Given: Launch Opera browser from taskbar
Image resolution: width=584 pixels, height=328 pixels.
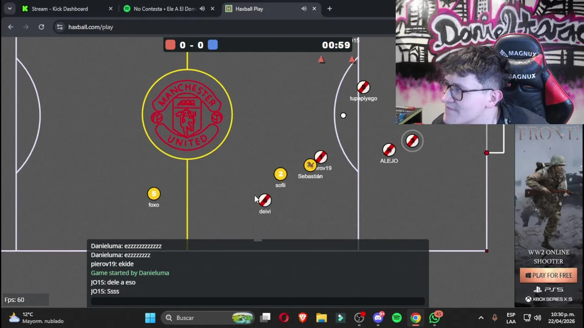Looking at the screenshot, I should point(284,318).
